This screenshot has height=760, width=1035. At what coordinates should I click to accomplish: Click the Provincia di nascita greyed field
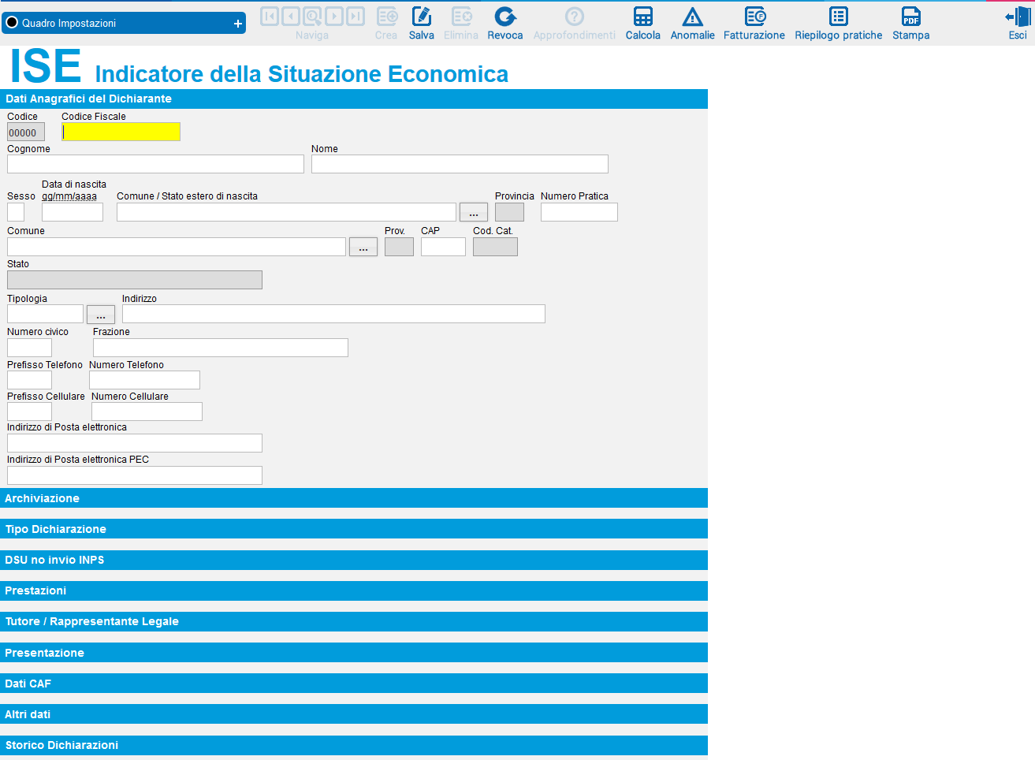[509, 212]
